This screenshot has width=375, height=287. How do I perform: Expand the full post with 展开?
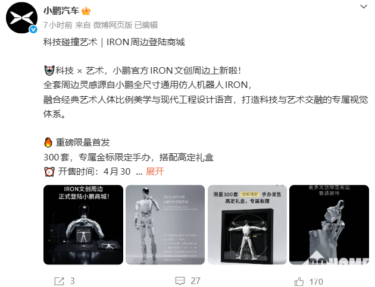155,172
